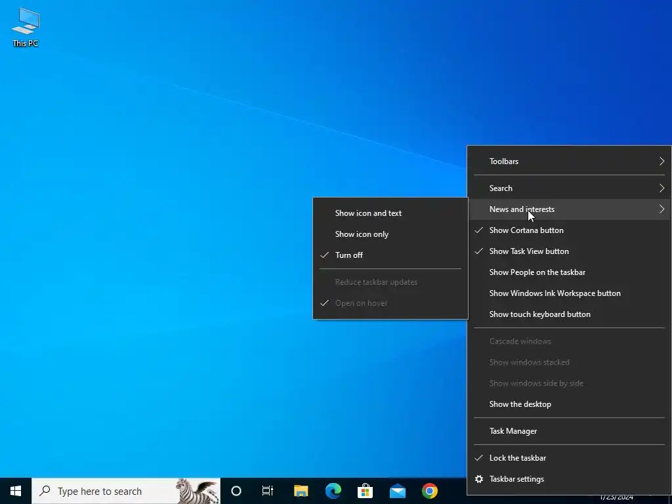Expand the Search submenu arrow
Screen dimensions: 672x504
click(661, 188)
